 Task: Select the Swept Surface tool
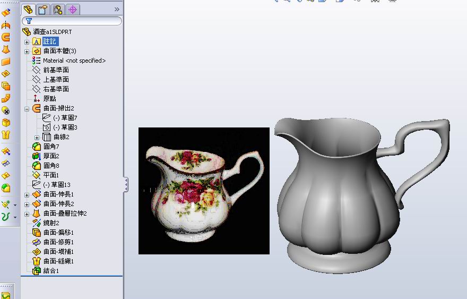point(6,37)
